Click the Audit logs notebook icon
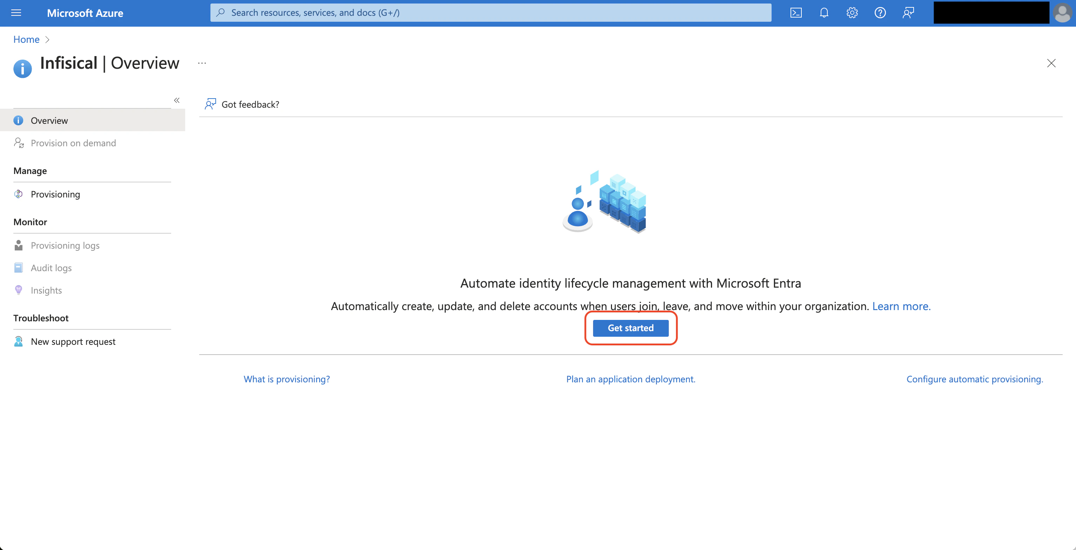The image size is (1076, 550). (18, 268)
